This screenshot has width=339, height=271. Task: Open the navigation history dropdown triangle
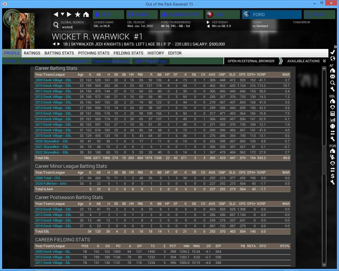(x=63, y=14)
